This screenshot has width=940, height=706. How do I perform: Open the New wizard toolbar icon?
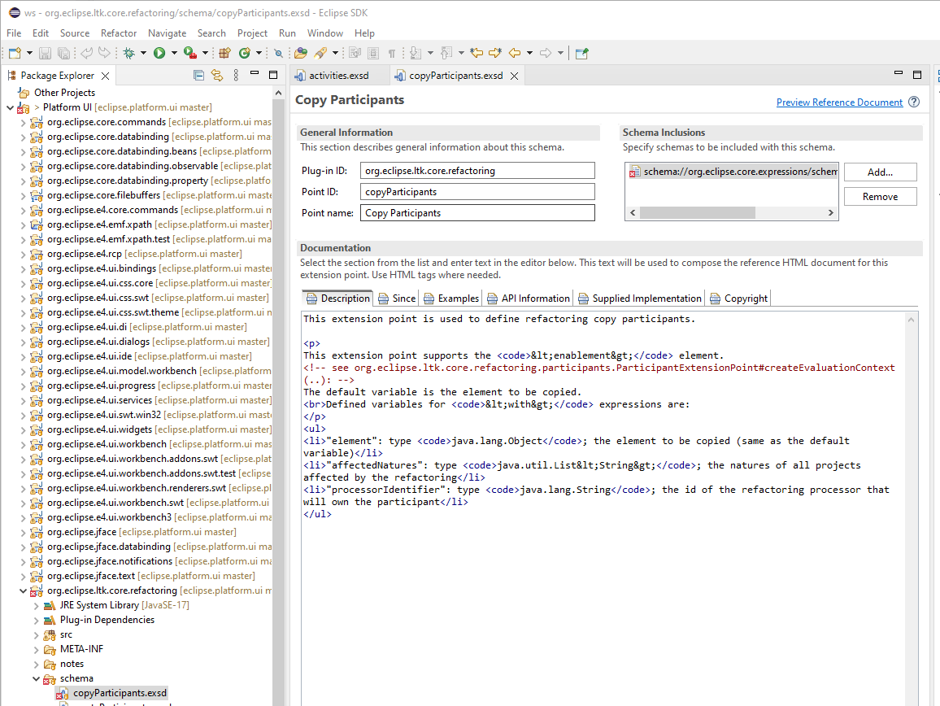(15, 54)
